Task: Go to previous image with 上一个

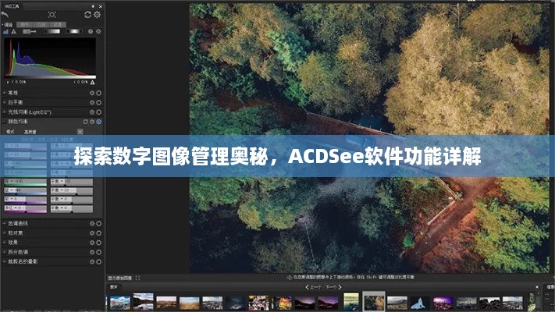Action: click(313, 287)
